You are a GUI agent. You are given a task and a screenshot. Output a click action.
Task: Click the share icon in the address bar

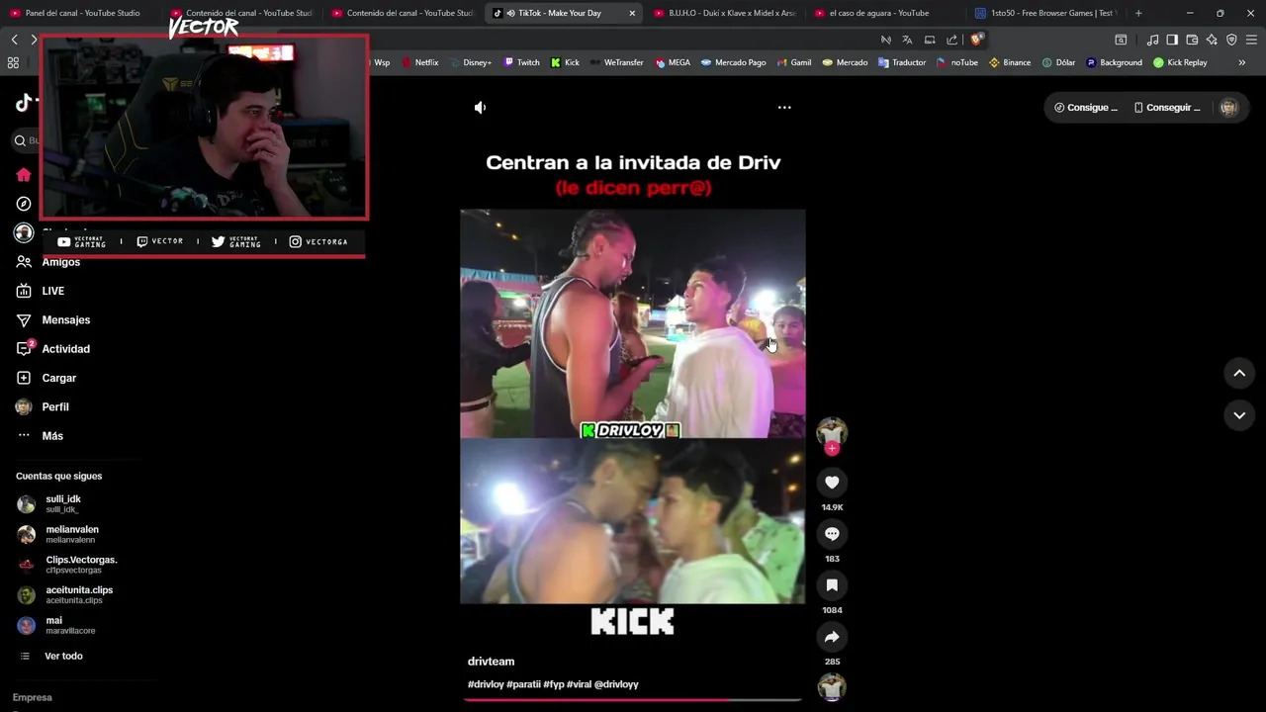coord(951,40)
